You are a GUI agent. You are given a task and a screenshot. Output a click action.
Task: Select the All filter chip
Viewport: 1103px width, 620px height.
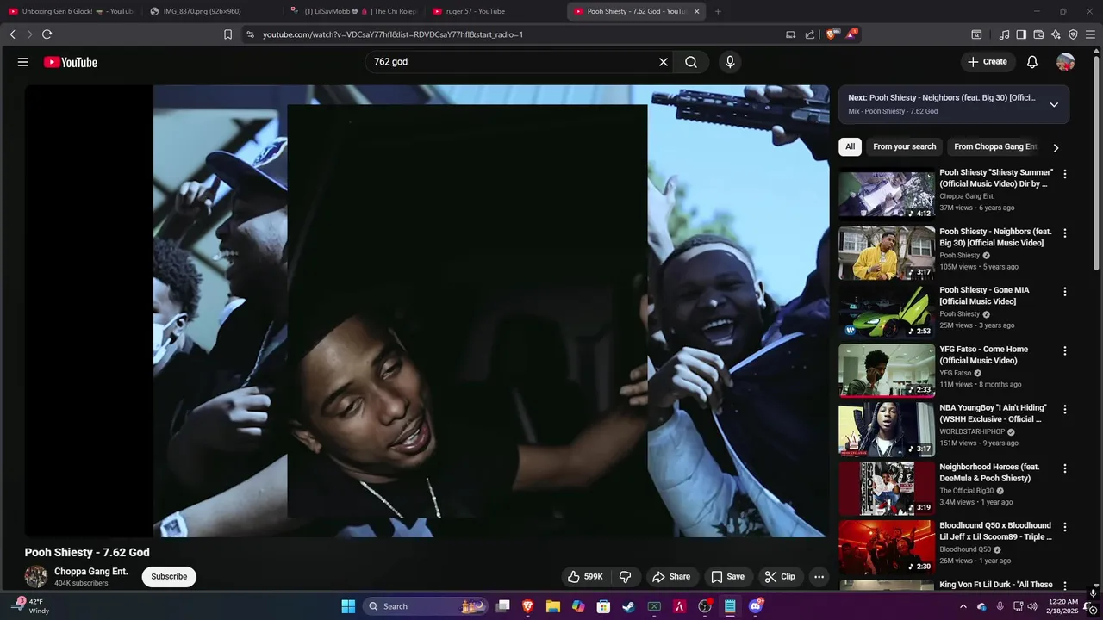coord(850,146)
